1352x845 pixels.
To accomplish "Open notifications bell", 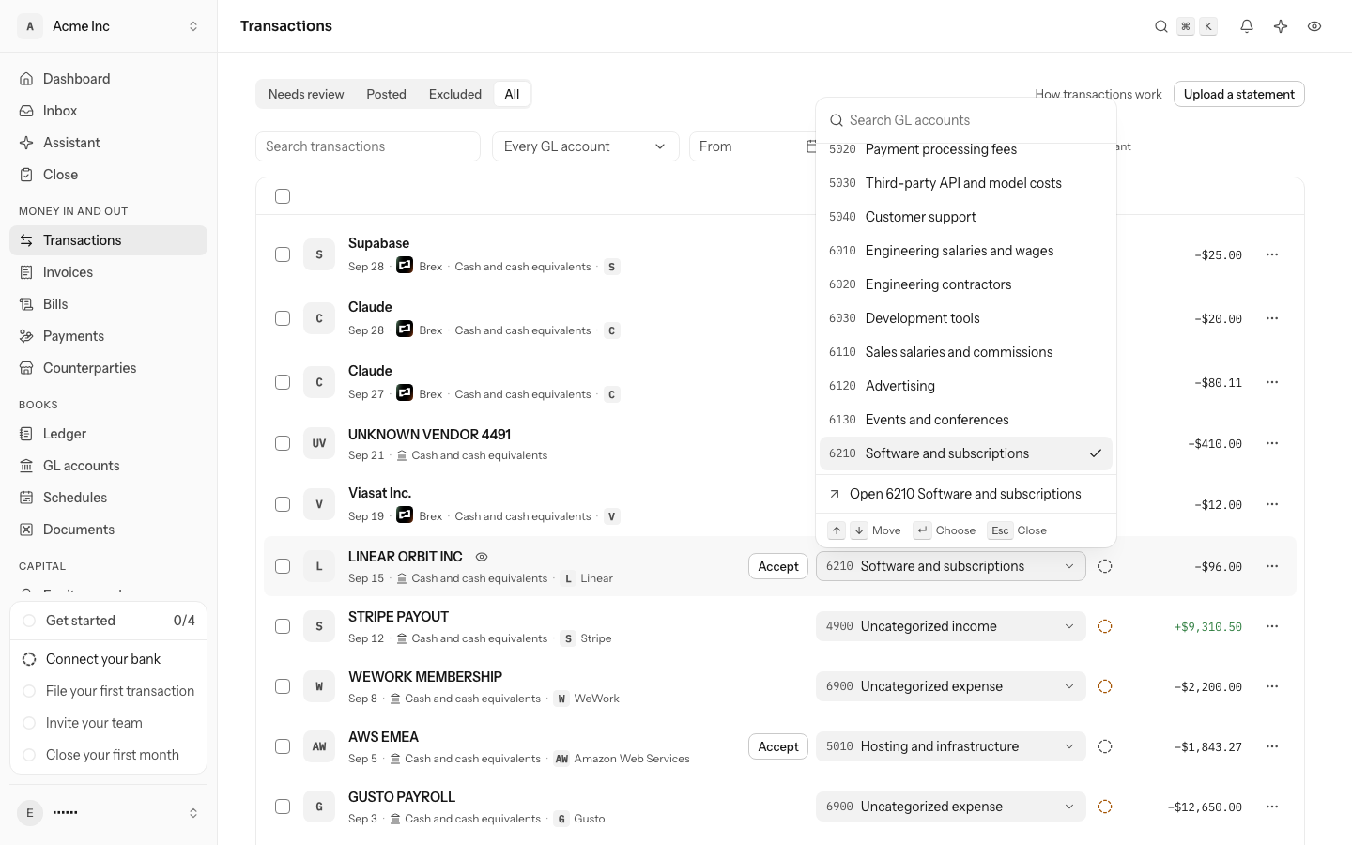I will [x=1247, y=26].
